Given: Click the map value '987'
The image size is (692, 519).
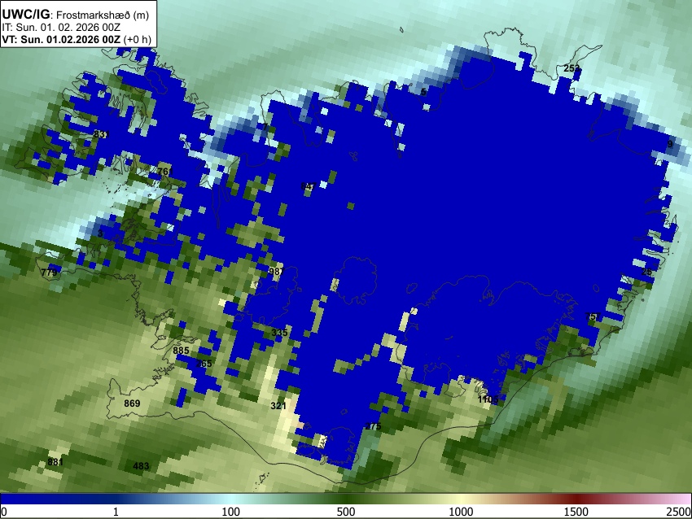Looking at the screenshot, I should point(277,271).
